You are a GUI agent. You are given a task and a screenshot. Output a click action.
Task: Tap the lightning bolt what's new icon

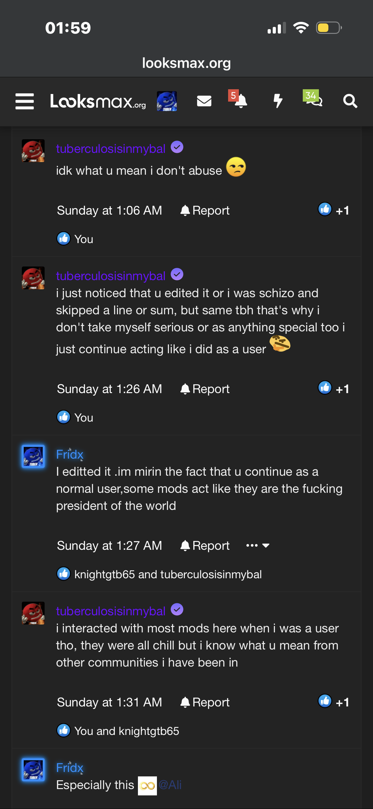(278, 101)
